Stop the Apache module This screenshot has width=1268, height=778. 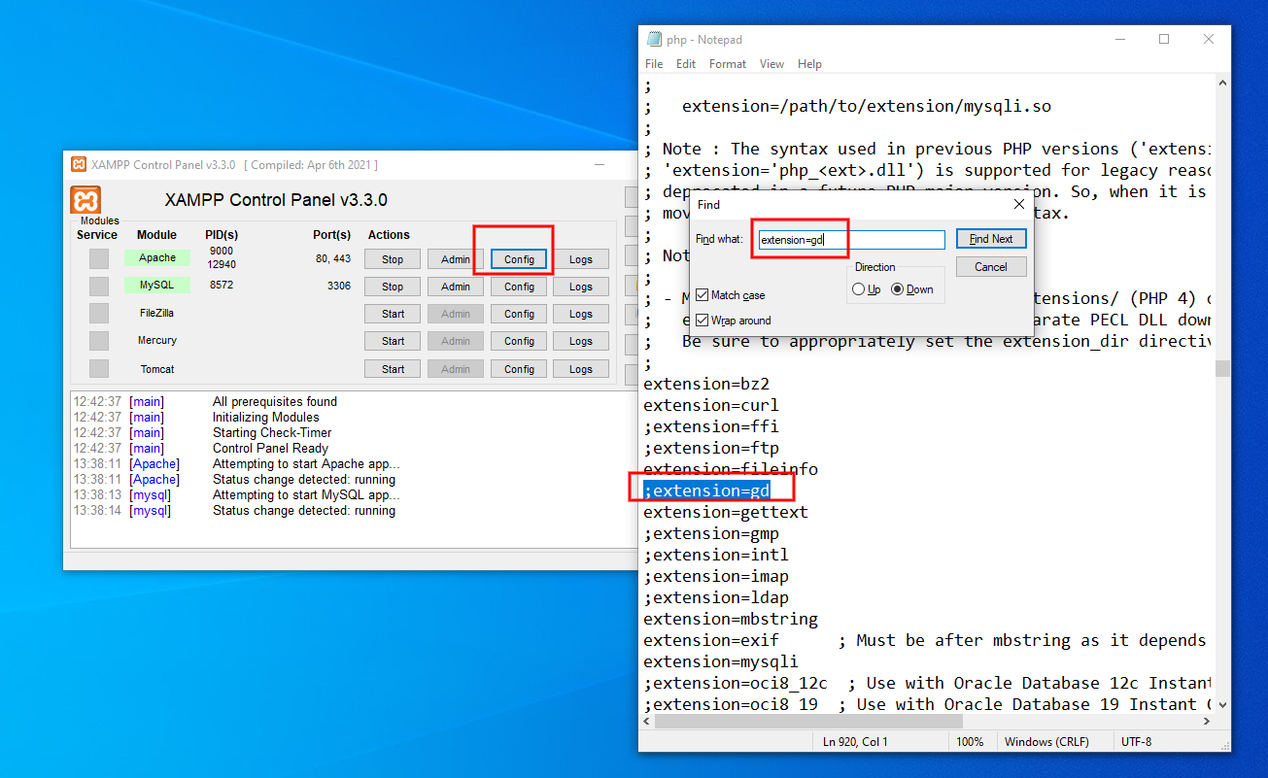pyautogui.click(x=392, y=258)
